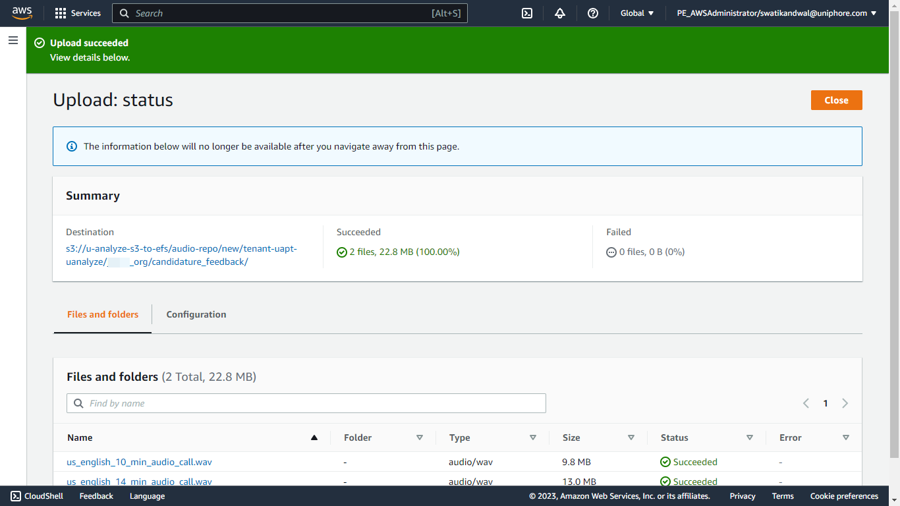The height and width of the screenshot is (506, 900).
Task: Click the '0 files, 0 B (0%)' text
Action: pyautogui.click(x=652, y=252)
